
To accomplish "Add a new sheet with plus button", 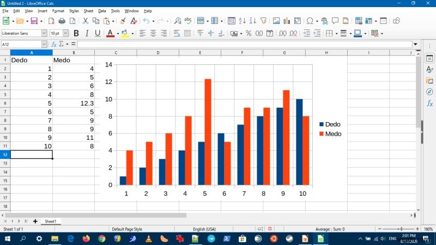I will 35,222.
